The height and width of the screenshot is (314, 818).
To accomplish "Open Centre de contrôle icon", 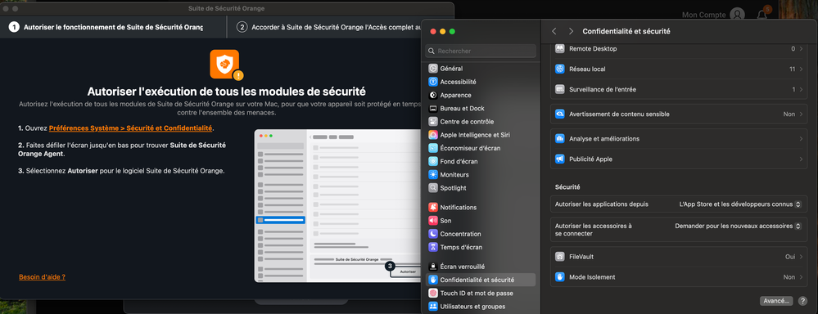I will click(x=432, y=122).
